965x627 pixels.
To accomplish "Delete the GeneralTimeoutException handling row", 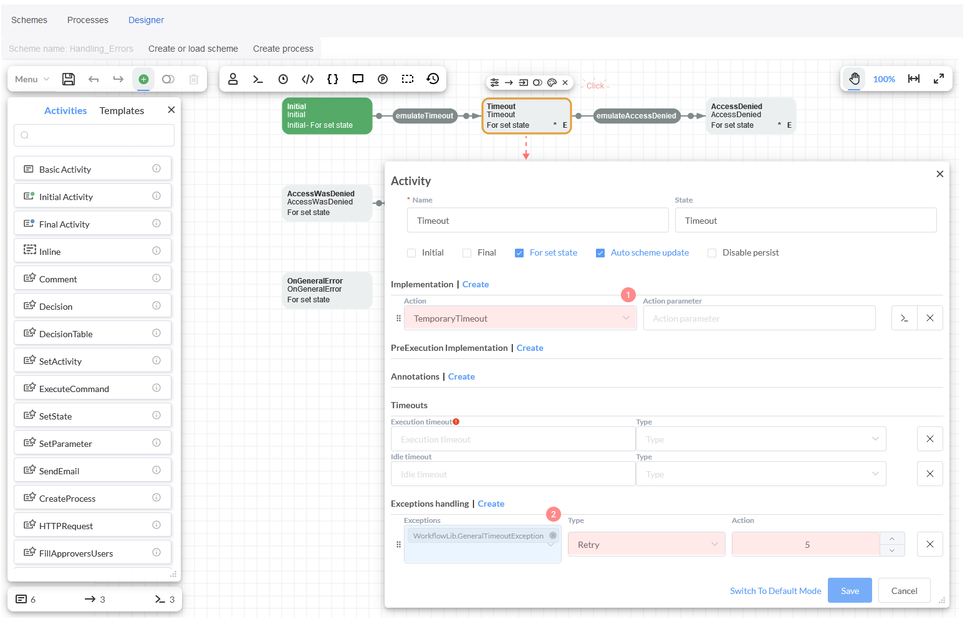I will click(930, 544).
